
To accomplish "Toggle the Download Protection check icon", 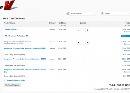I will tap(6, 36).
